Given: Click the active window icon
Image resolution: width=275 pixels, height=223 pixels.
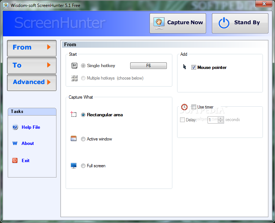Looking at the screenshot, I should pyautogui.click(x=73, y=138).
